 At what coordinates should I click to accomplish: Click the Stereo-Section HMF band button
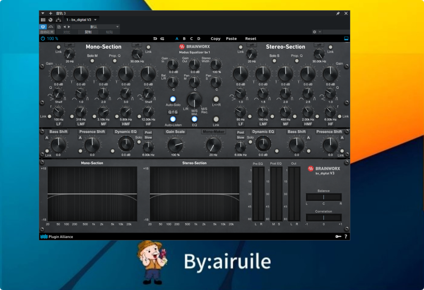[x=308, y=124]
